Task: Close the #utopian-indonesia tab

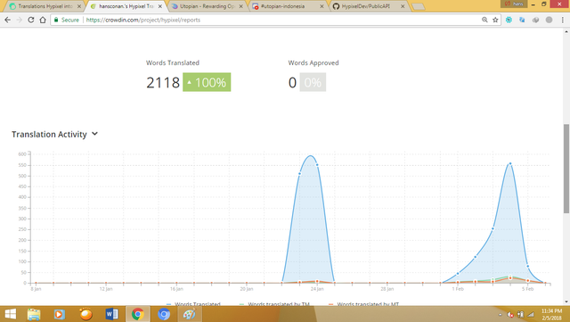Action: tap(322, 6)
